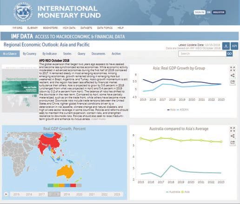Click the orange map legend swatch
Screen dimensions: 240x204
point(62,185)
